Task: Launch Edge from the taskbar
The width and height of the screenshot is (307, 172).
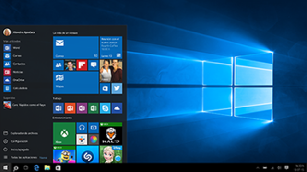Action: [x=36, y=168]
